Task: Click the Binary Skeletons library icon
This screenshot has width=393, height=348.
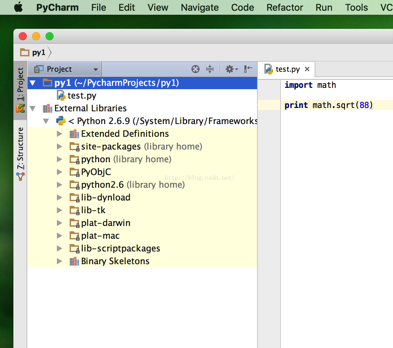Action: click(x=74, y=262)
